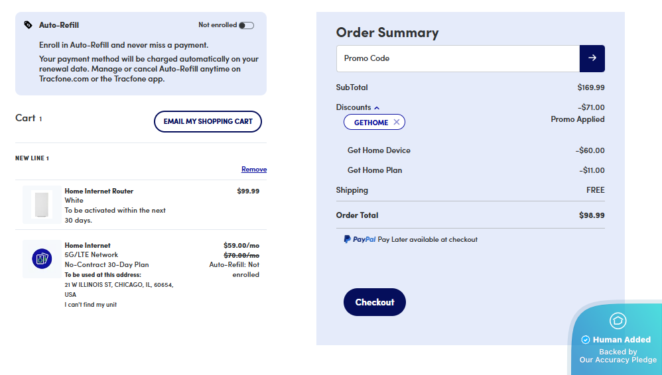Click the Home Internet Router product name

point(99,191)
